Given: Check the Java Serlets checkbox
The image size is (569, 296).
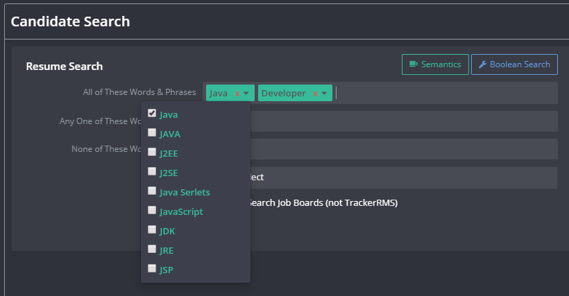Looking at the screenshot, I should pyautogui.click(x=152, y=191).
